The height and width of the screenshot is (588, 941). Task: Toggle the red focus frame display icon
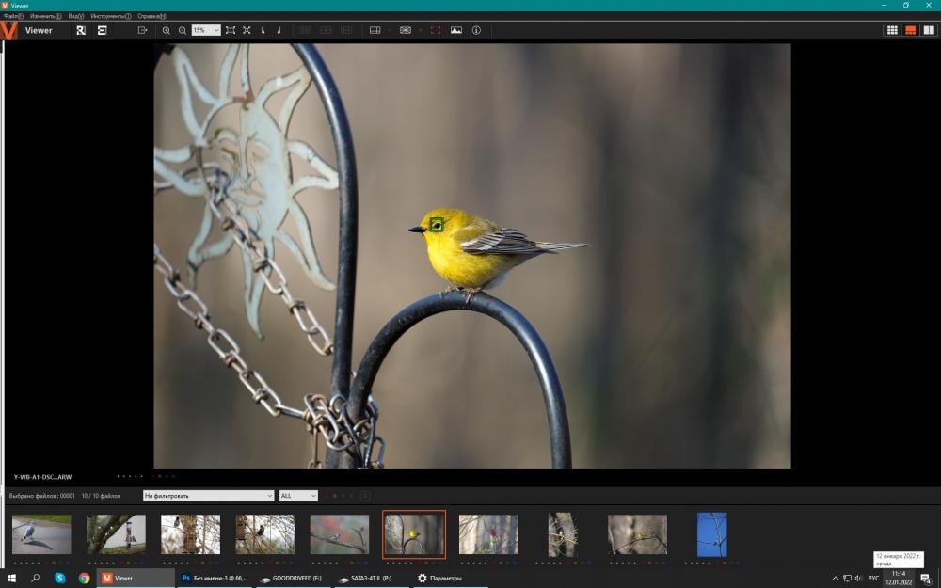click(436, 30)
